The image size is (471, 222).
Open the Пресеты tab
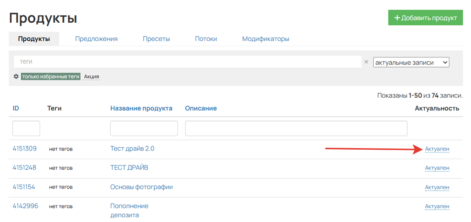tap(156, 39)
